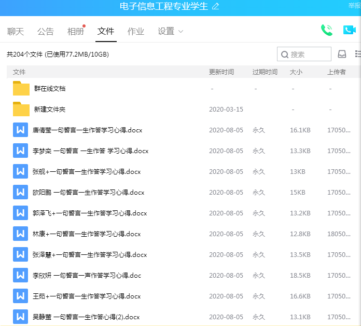Viewport: 361px width, 326px height.
Task: Go to the 公告 tab
Action: click(x=46, y=32)
